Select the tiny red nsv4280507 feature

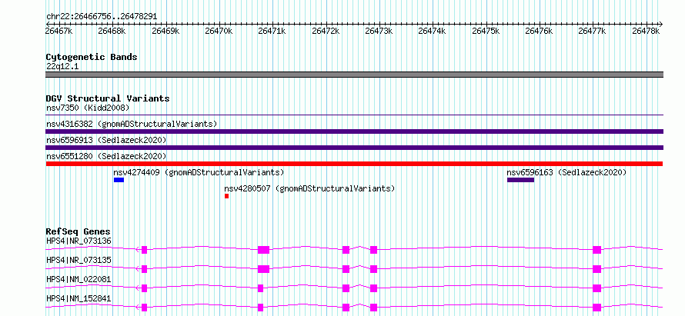[227, 196]
